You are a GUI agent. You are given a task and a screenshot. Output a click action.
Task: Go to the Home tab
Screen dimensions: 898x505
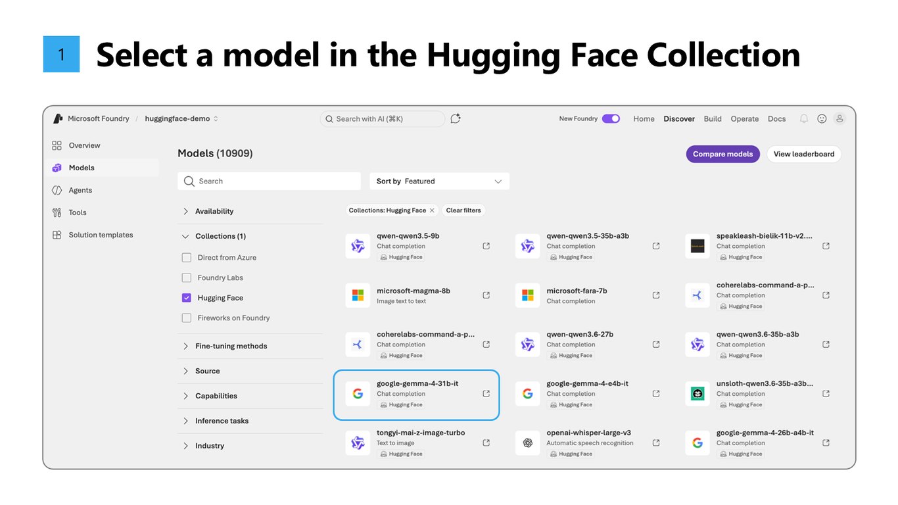click(x=644, y=119)
